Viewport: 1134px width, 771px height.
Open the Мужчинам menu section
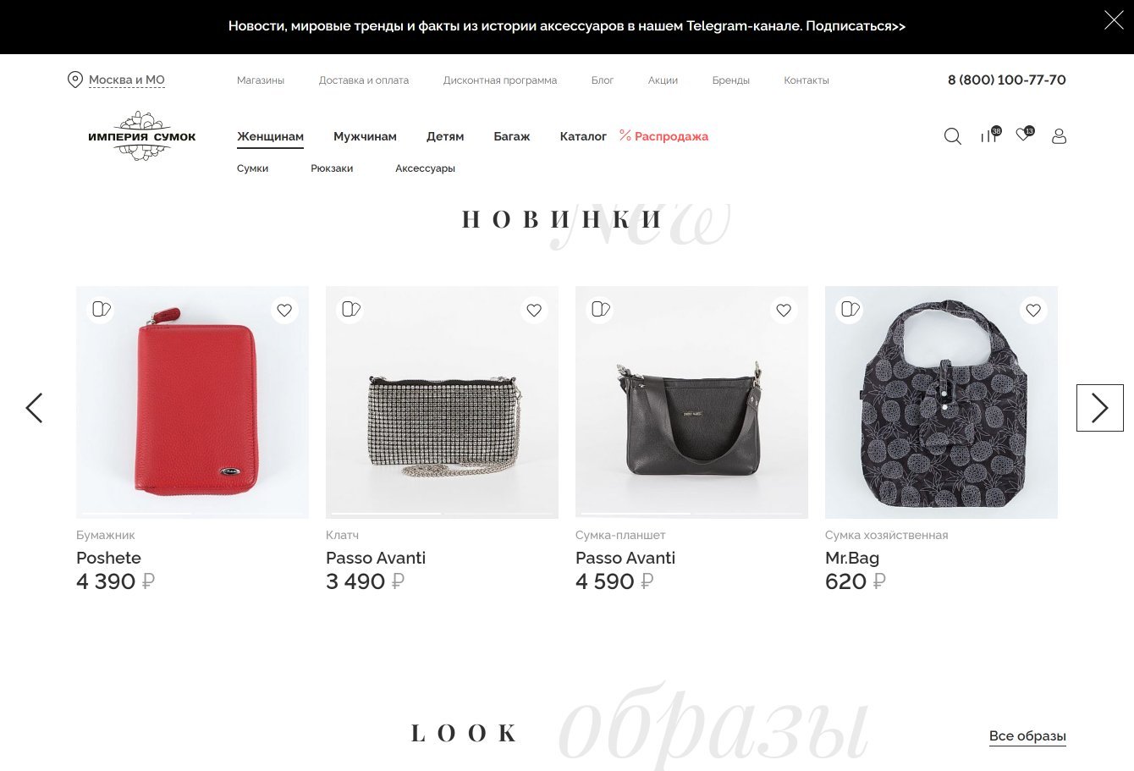coord(365,136)
